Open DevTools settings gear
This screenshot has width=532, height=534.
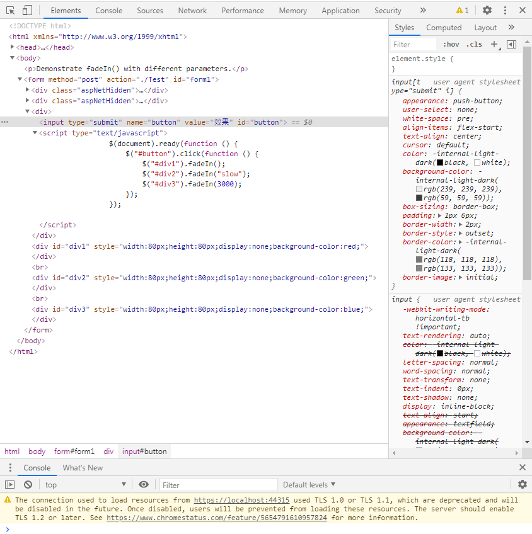[487, 10]
